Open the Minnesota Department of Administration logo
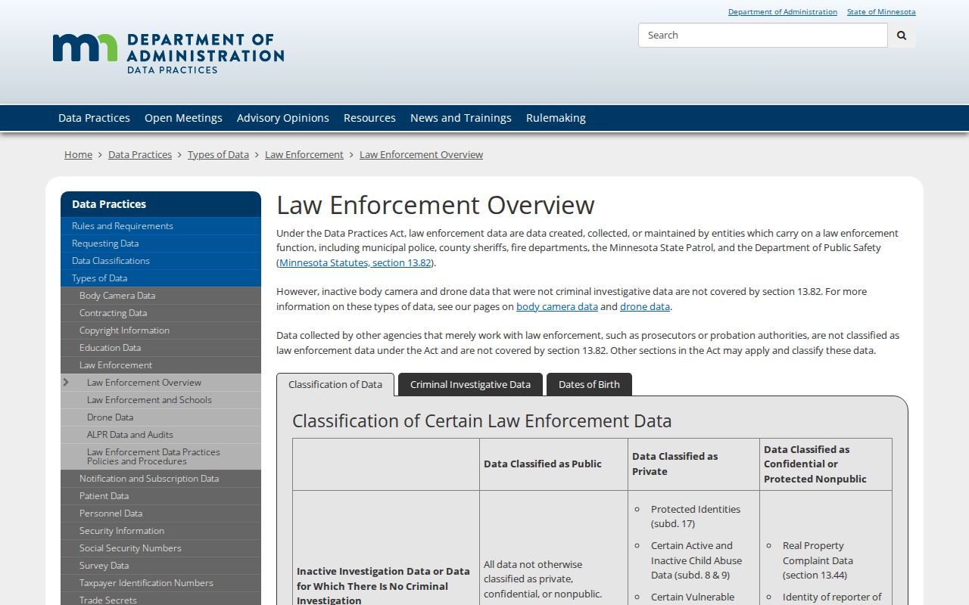969x605 pixels. click(x=168, y=53)
